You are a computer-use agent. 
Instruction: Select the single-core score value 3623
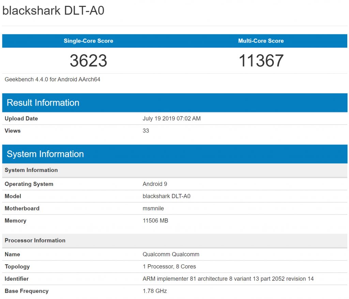point(88,61)
